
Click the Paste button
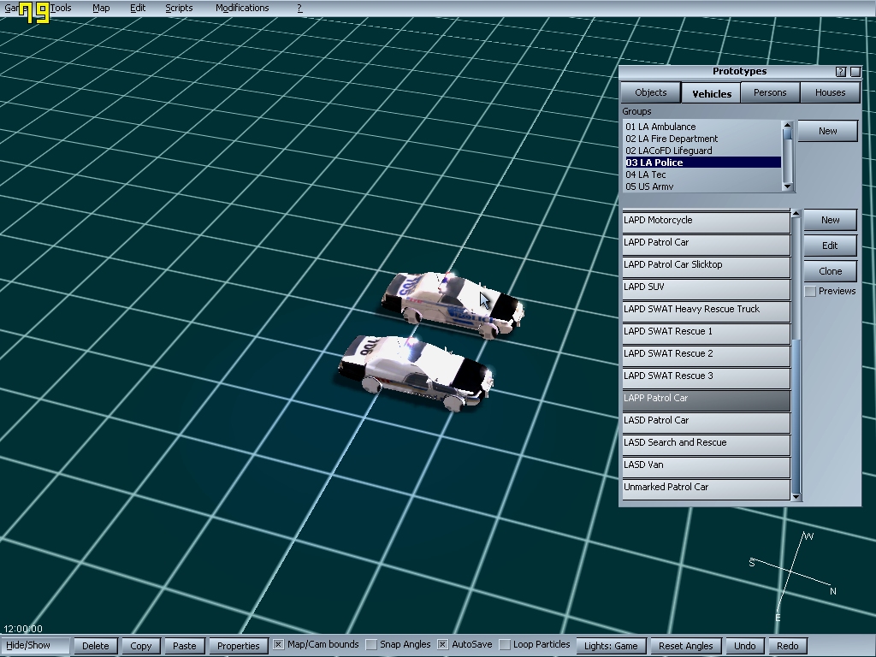pos(185,646)
